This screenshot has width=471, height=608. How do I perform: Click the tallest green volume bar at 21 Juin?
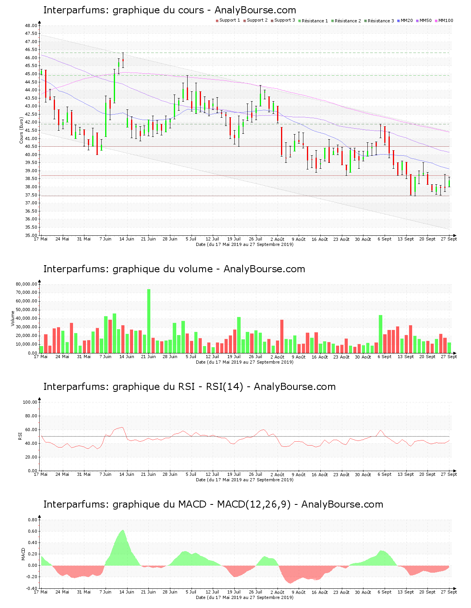point(149,321)
